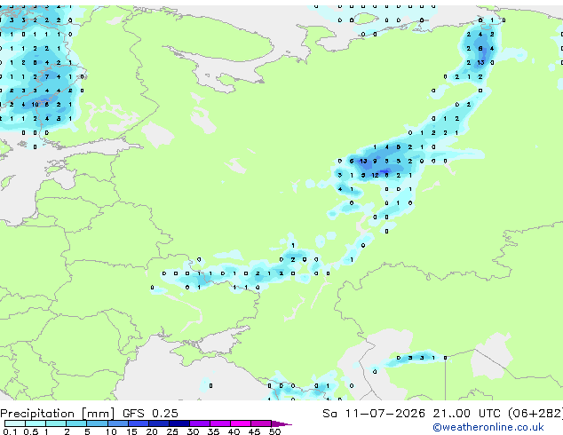Screen dimensions: 563x435
Task: Click the '10' legend scale value
Action: (x=111, y=431)
